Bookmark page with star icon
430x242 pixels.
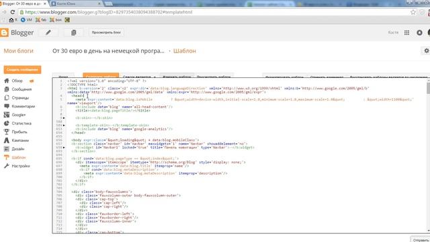pyautogui.click(x=413, y=12)
